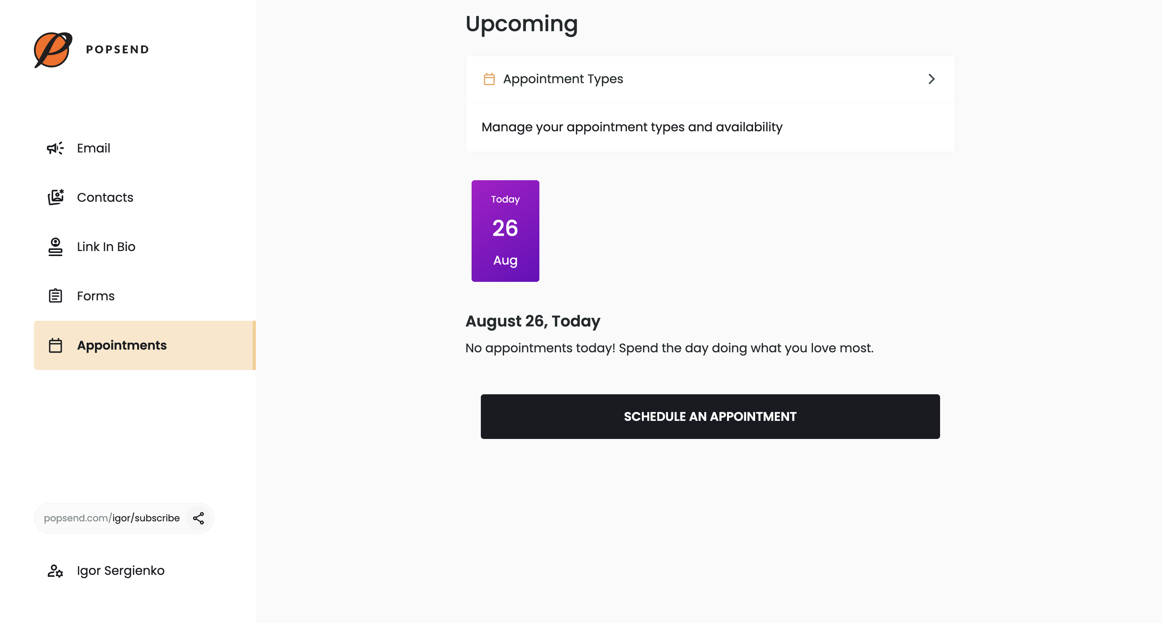Expand the Manage your appointment types section

632,127
